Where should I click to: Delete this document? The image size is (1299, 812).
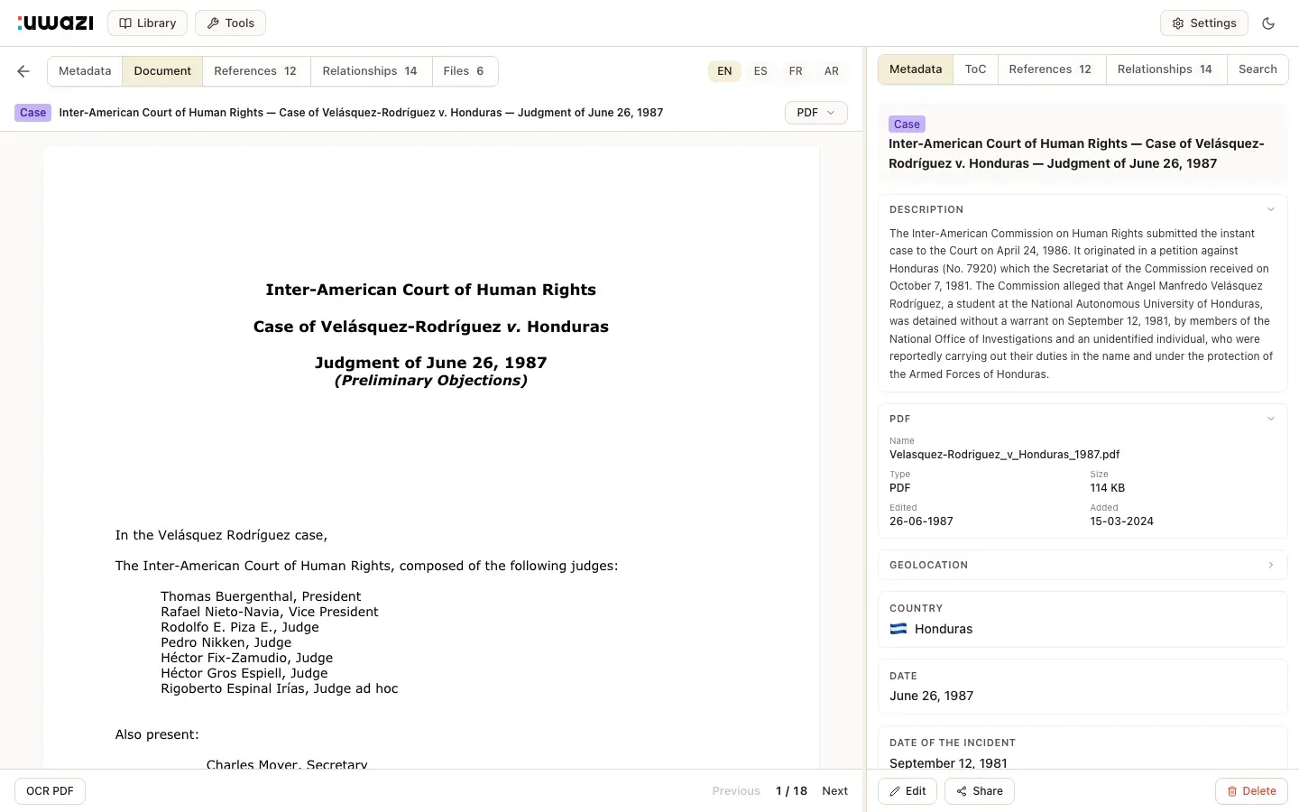pos(1251,791)
